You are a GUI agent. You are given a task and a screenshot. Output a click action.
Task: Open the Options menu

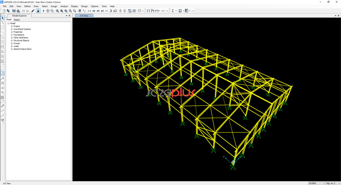pos(95,6)
